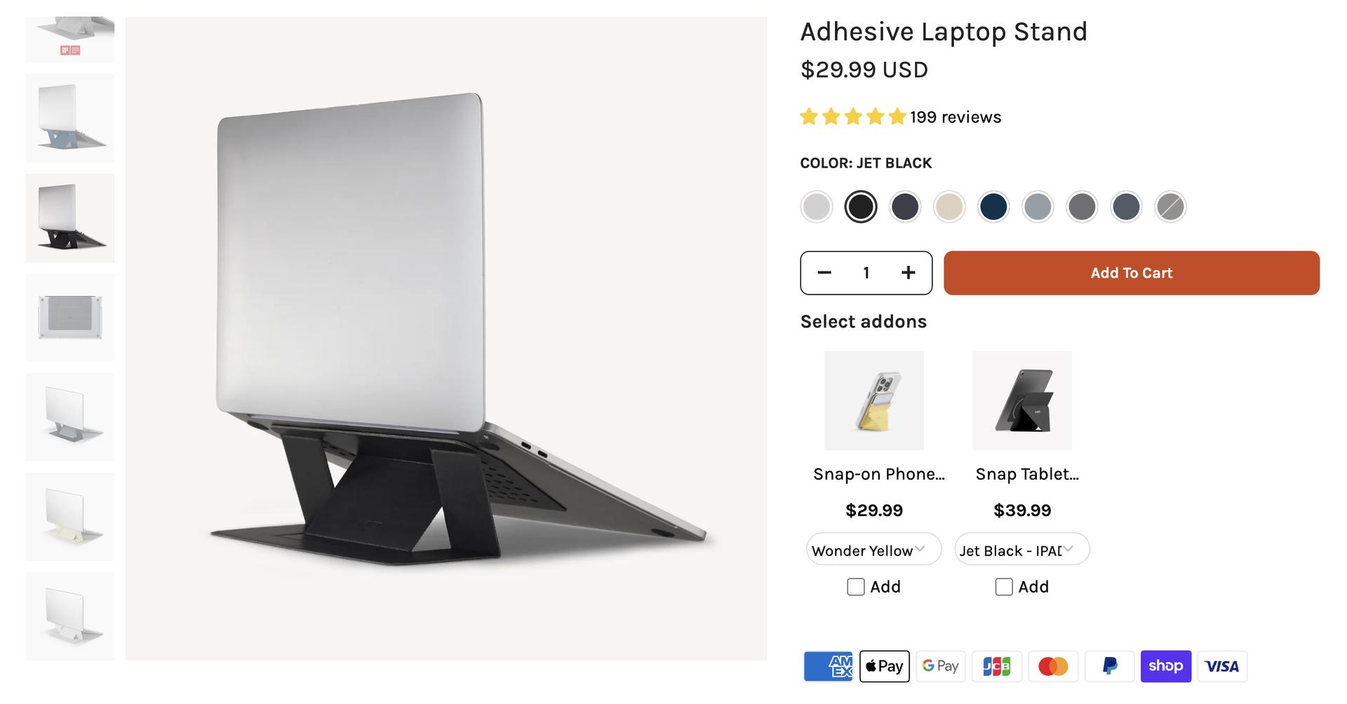Open the Snap Tablet addon product image
This screenshot has width=1347, height=704.
point(1022,400)
